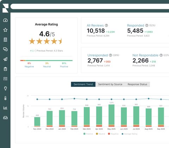Image resolution: width=169 pixels, height=148 pixels.
Task: Toggle Average Rating series in legend
Action: [130, 134]
